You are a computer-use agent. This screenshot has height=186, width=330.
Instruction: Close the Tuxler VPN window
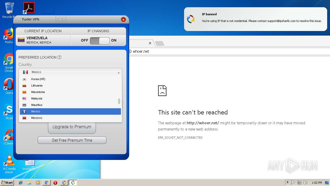coord(123,20)
